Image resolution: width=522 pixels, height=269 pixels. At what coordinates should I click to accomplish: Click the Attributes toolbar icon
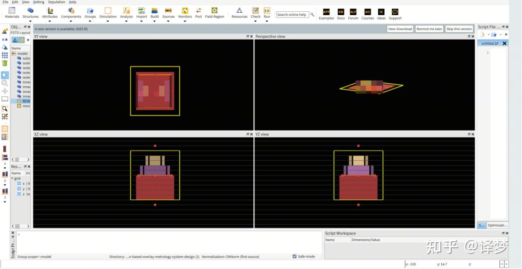(50, 11)
